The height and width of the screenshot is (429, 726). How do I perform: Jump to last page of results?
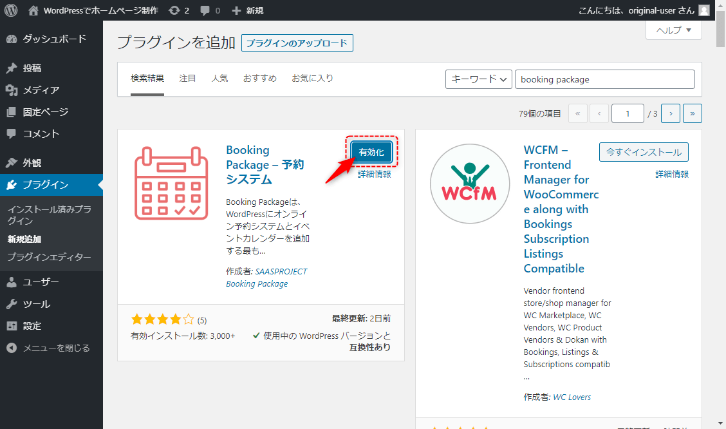pyautogui.click(x=692, y=113)
